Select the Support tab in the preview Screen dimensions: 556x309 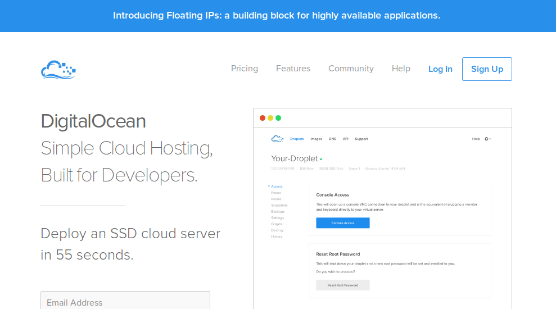pyautogui.click(x=361, y=139)
